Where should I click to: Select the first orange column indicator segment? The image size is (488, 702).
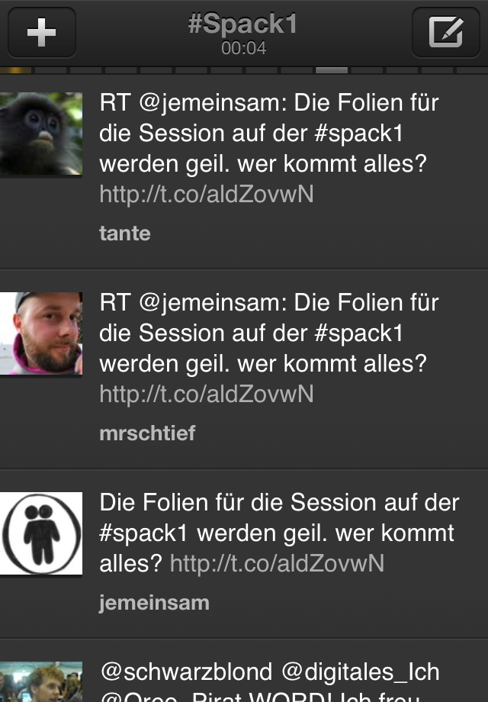[16, 70]
